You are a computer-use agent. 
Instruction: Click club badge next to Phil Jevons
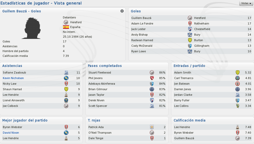coord(152,78)
